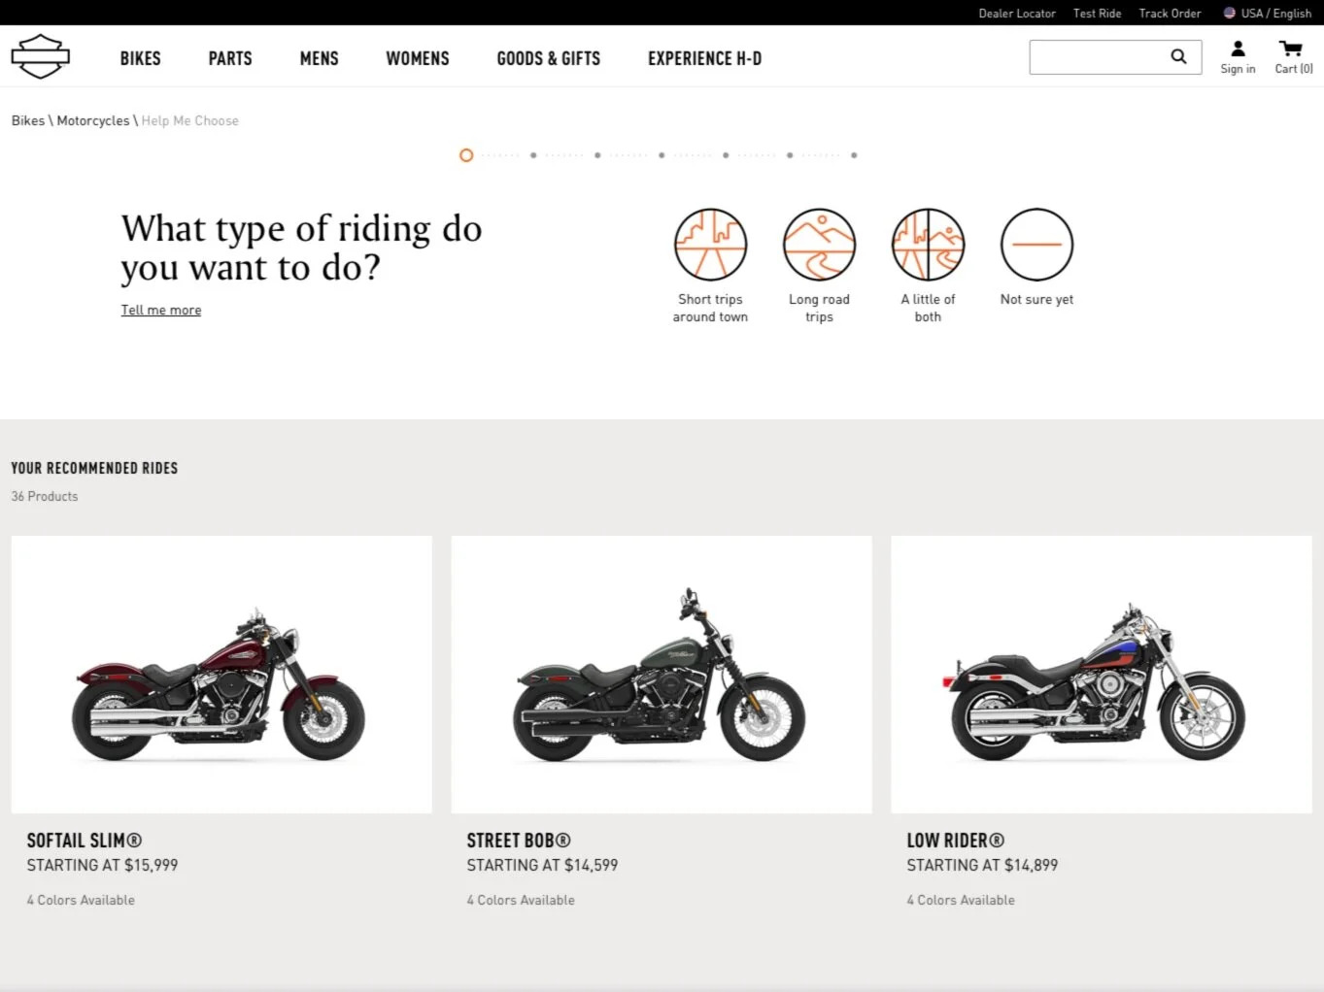1324x992 pixels.
Task: Open the Bikes menu
Action: click(x=141, y=58)
